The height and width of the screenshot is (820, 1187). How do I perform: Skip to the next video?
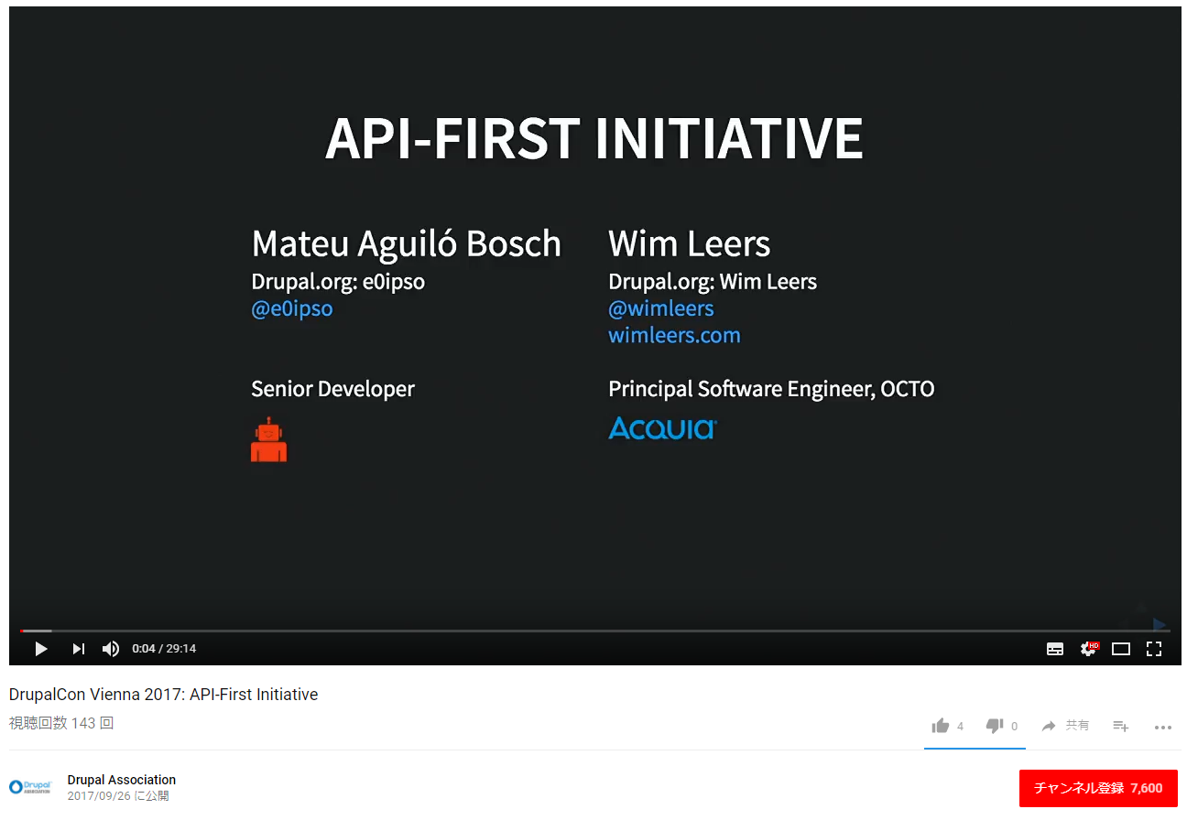[x=79, y=649]
